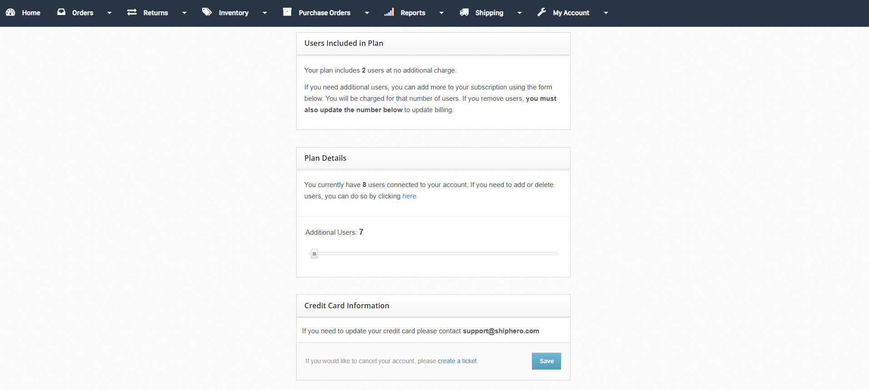Screen dimensions: 869x390
Task: Click the Returns arrows icon
Action: click(132, 12)
